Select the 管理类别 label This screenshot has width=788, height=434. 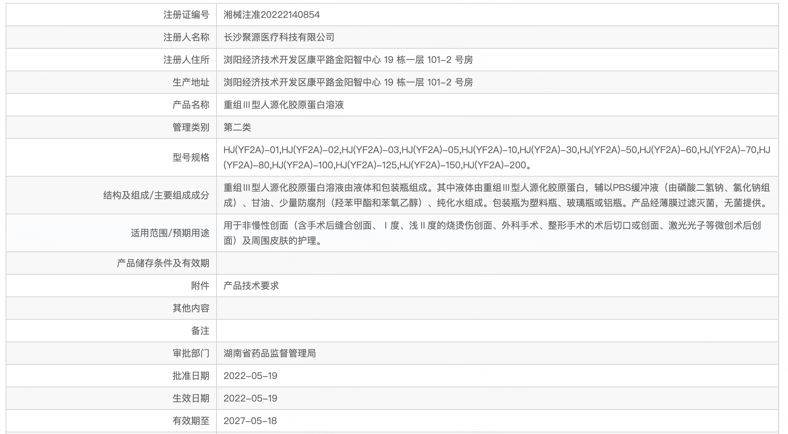(191, 127)
